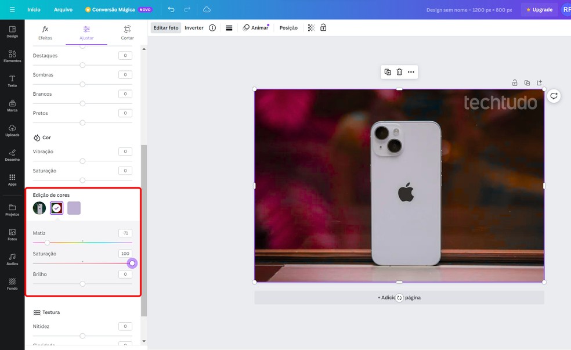This screenshot has width=571, height=350.
Task: Open the Marca sidebar panel
Action: tap(12, 106)
